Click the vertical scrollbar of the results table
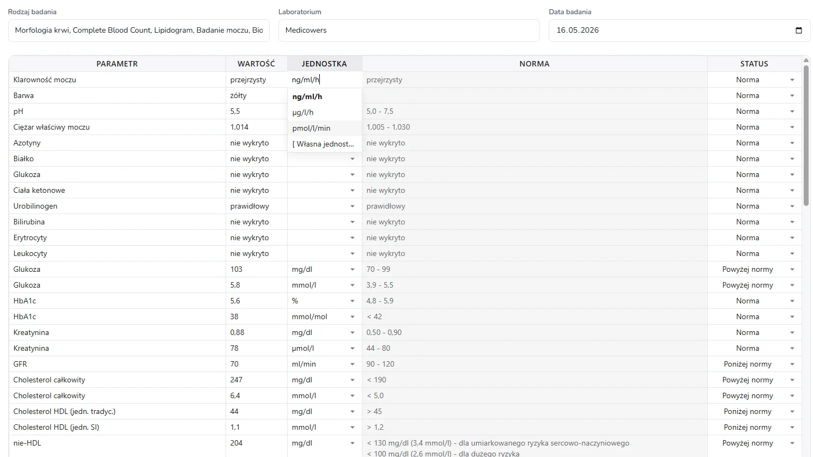The width and height of the screenshot is (813, 457). [x=806, y=136]
